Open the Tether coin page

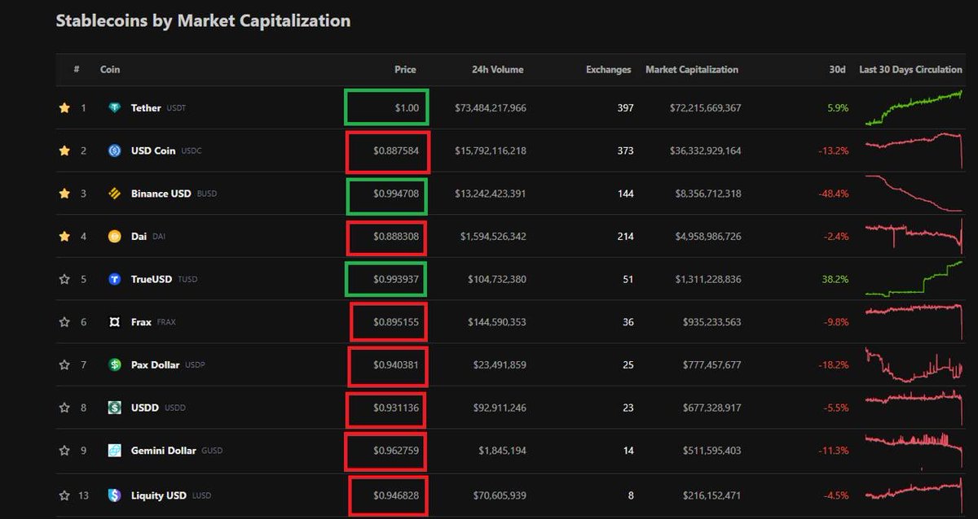[146, 107]
